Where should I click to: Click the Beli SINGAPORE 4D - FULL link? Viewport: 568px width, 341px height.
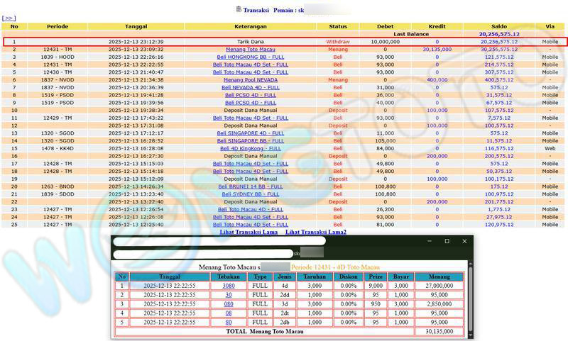point(251,133)
